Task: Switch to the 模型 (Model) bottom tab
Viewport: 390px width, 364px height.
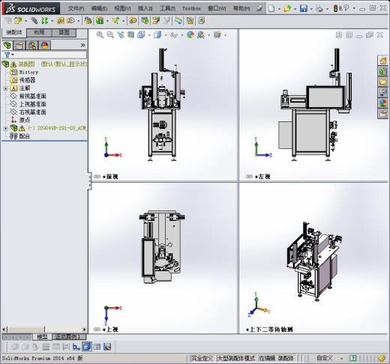Action: pyautogui.click(x=42, y=337)
